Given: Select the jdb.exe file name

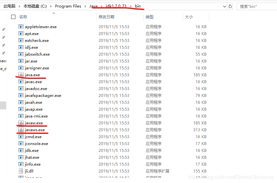Looking at the screenshot, I should coord(32,151).
